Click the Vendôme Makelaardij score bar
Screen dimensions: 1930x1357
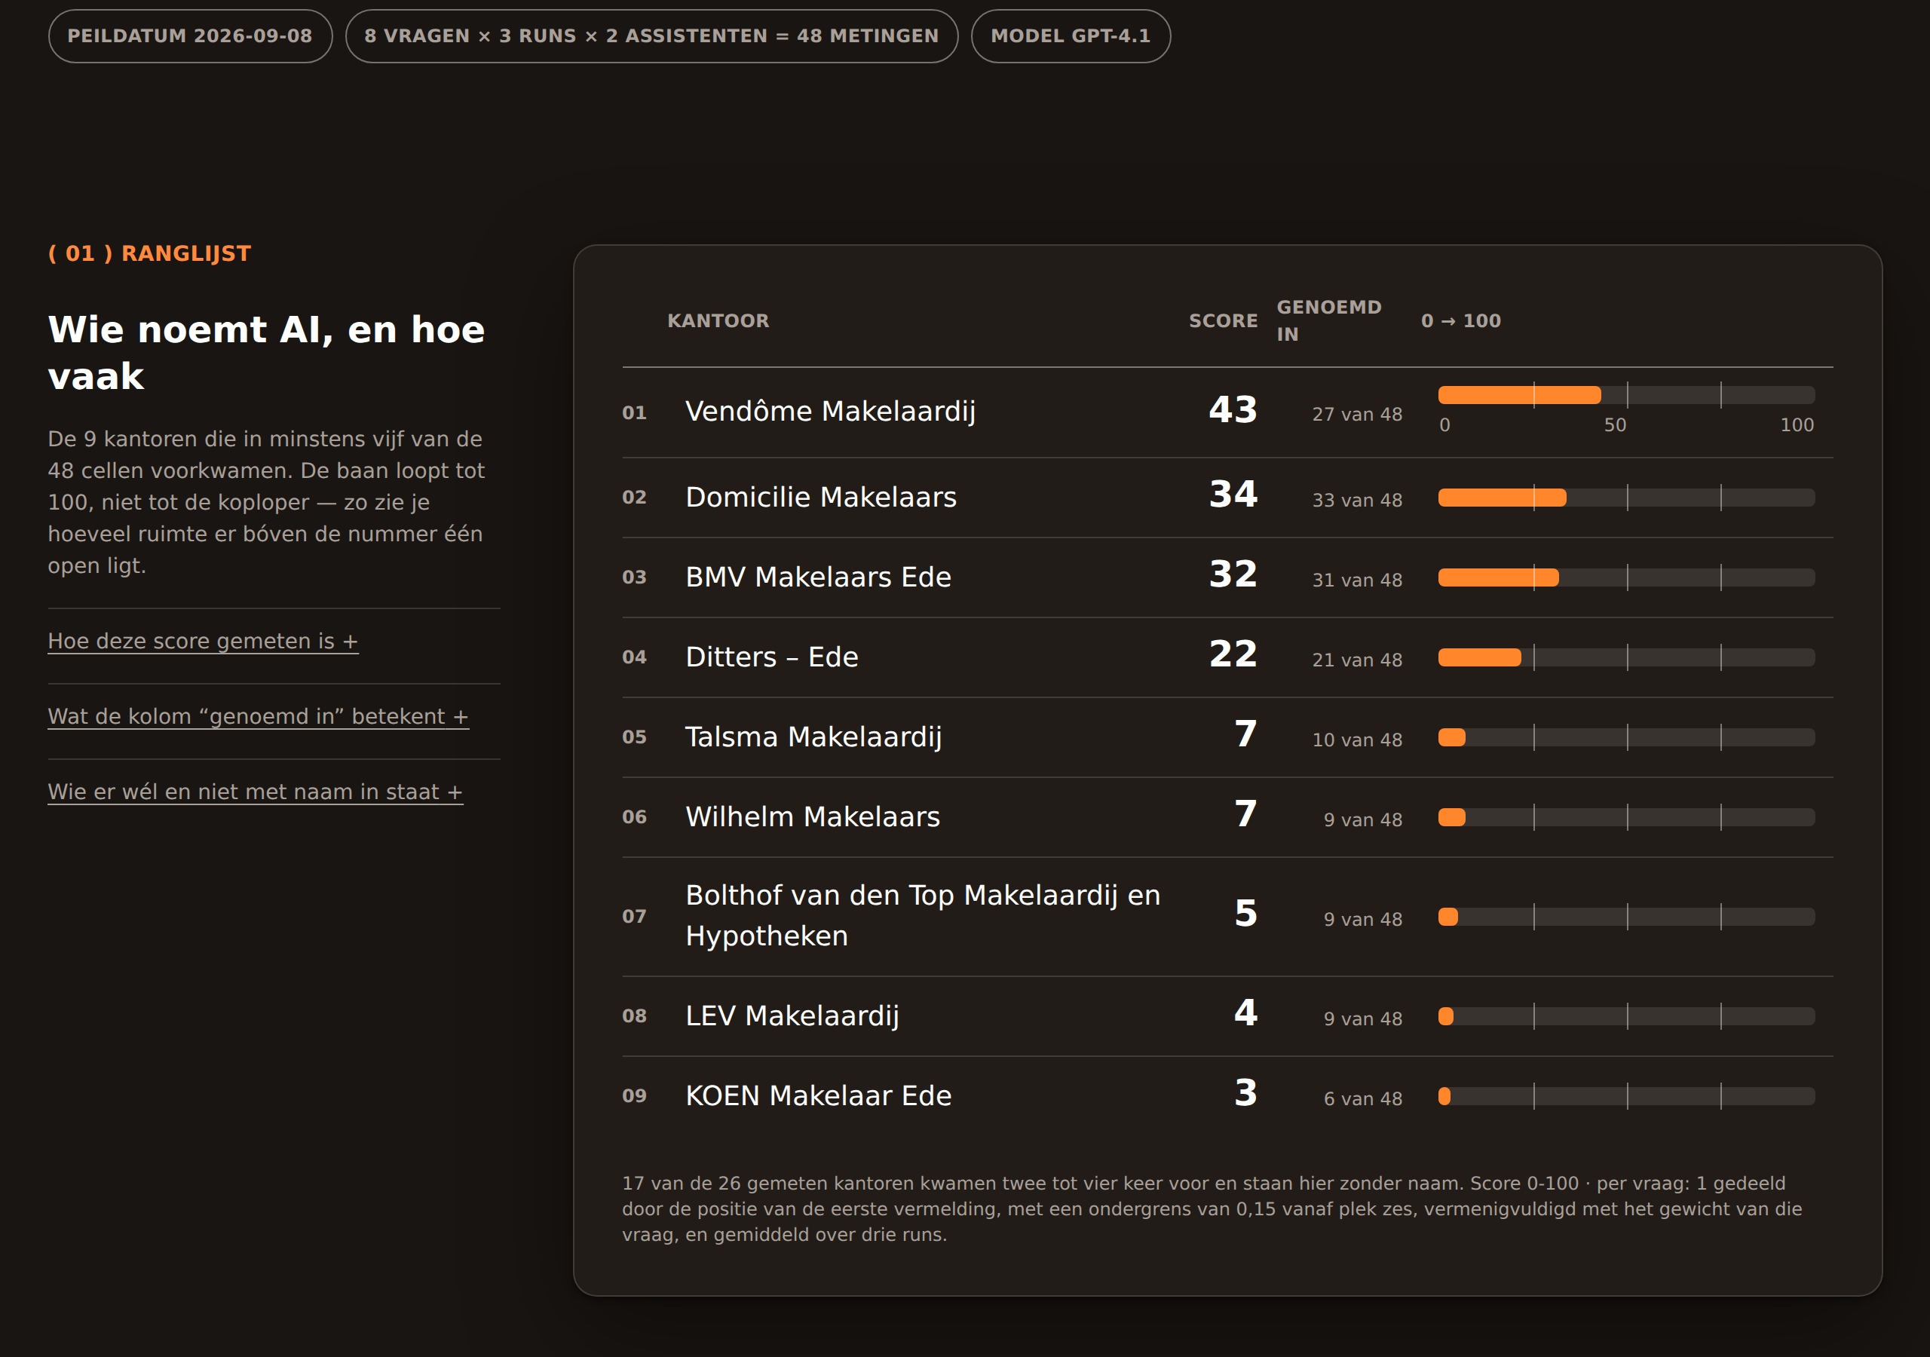(1625, 395)
